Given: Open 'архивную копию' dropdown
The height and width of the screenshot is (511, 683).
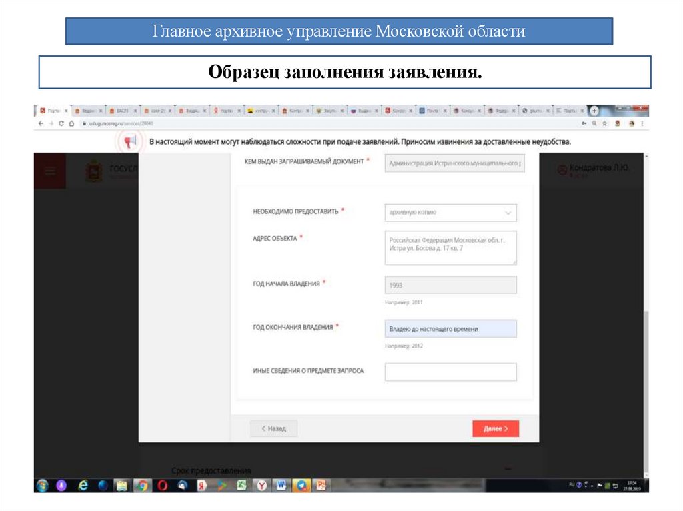Looking at the screenshot, I should [x=450, y=213].
